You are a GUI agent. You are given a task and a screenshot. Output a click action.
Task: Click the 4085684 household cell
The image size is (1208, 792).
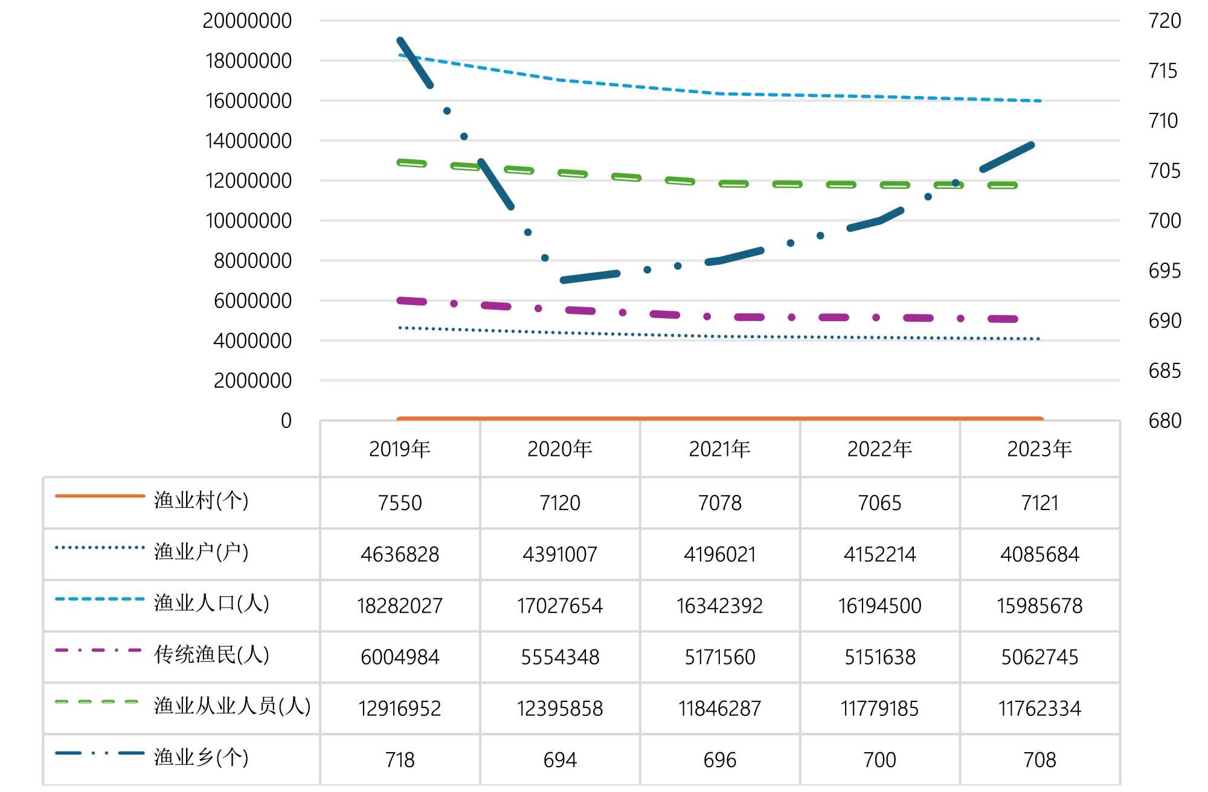tap(1039, 554)
